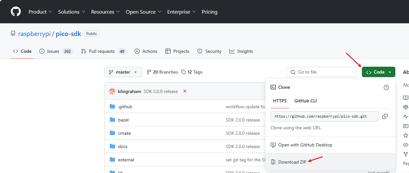Click the license scale icon in sidebar
The height and width of the screenshot is (173, 409).
tap(405, 107)
